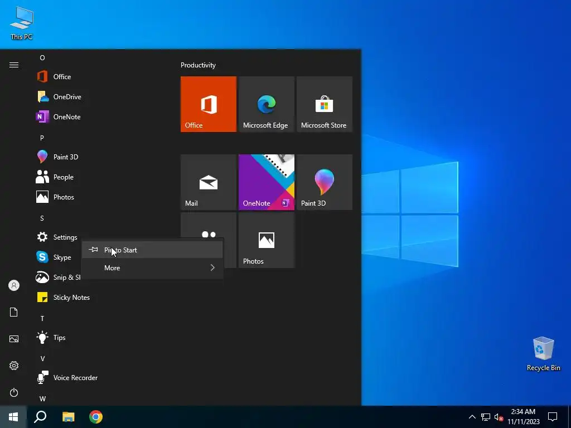Click the Windows Start button
Screen dimensions: 571x428
click(13, 417)
